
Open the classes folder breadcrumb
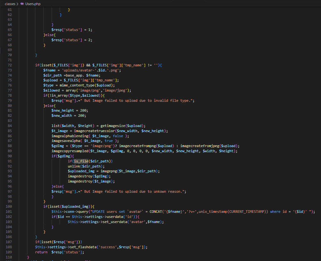pos(10,4)
